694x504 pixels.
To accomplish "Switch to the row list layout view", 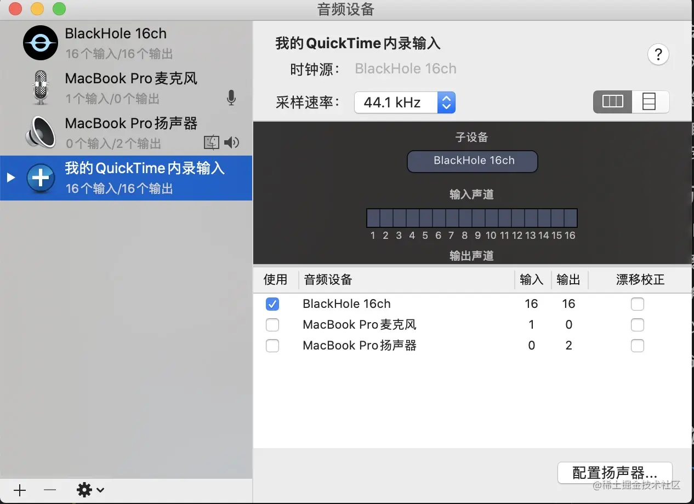I will tap(650, 102).
